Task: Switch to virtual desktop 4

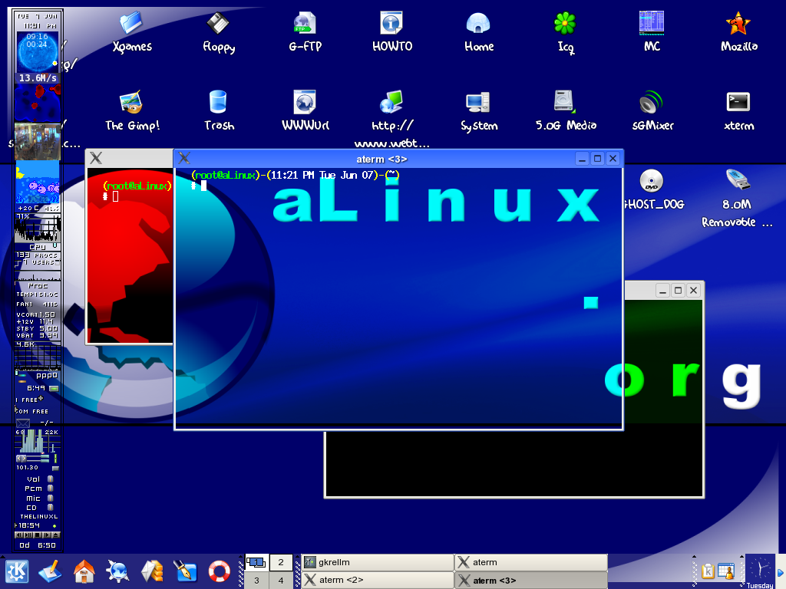Action: [281, 581]
